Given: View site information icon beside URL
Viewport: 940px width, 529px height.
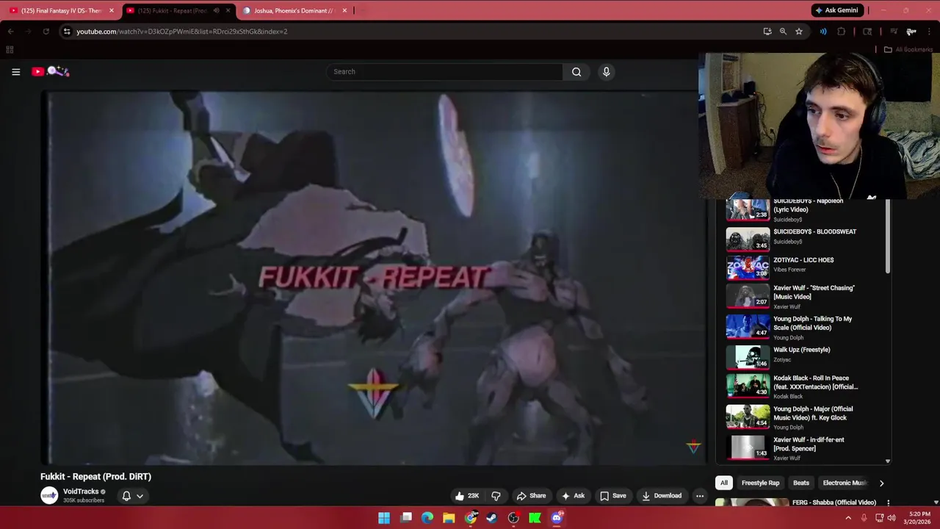Looking at the screenshot, I should click(67, 32).
